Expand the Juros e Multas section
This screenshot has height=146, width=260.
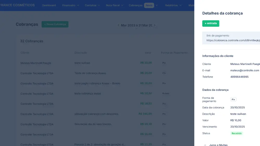[218, 145]
